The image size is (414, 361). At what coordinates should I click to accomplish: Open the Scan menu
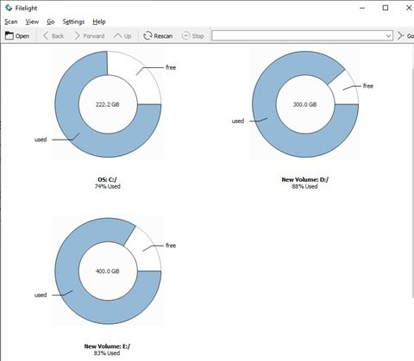coord(11,22)
